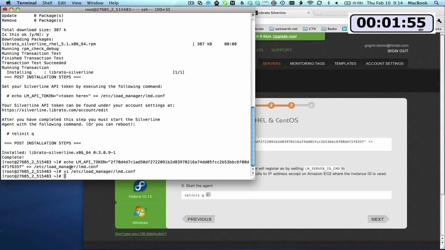This screenshot has width=445, height=250.
Task: Open the Help menu
Action: click(114, 3)
